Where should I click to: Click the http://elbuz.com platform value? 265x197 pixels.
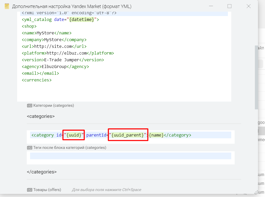(x=67, y=53)
